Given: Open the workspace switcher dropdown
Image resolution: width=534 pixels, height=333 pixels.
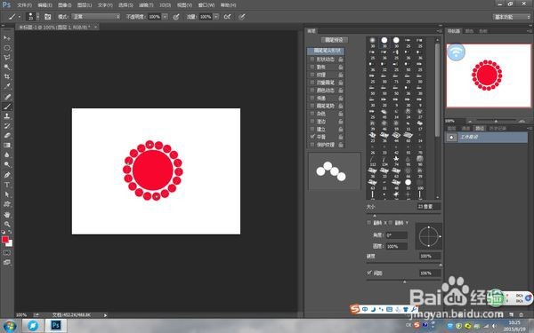Looking at the screenshot, I should 512,17.
